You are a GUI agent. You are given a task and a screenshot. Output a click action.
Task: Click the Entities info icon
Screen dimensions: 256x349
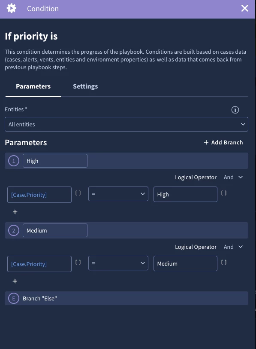click(235, 110)
